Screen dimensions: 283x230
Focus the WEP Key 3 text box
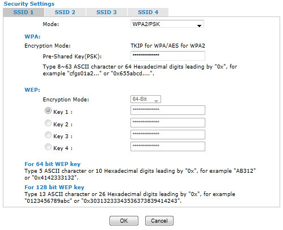pyautogui.click(x=168, y=134)
